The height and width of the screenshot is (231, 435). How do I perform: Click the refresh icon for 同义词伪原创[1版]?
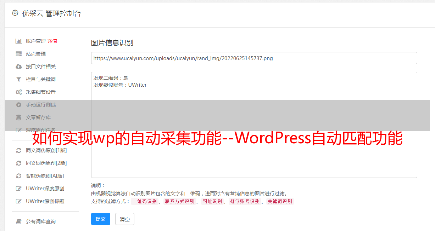pos(19,150)
